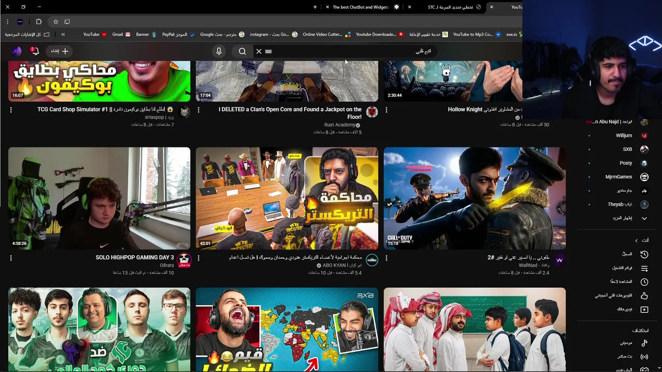Bookmark this page with the star icon

(56, 22)
